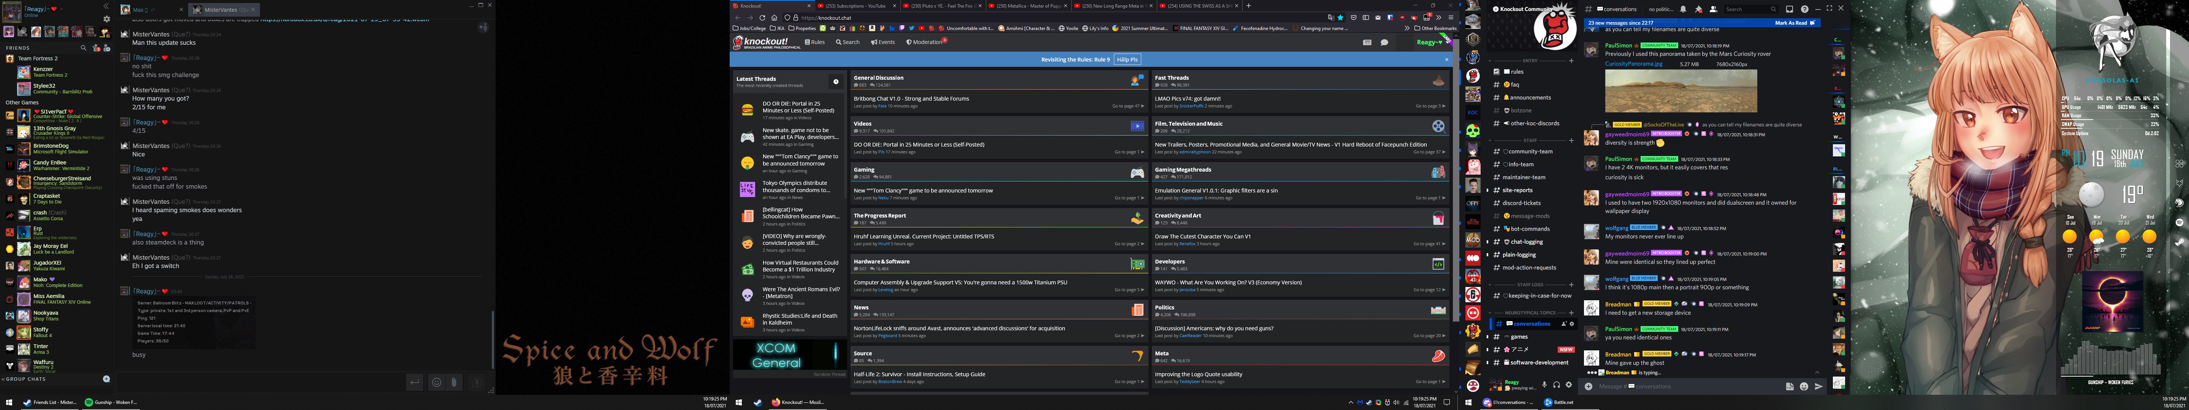Click Latest Threads settings circle icon
Screen dimensions: 2189x410
click(x=835, y=82)
